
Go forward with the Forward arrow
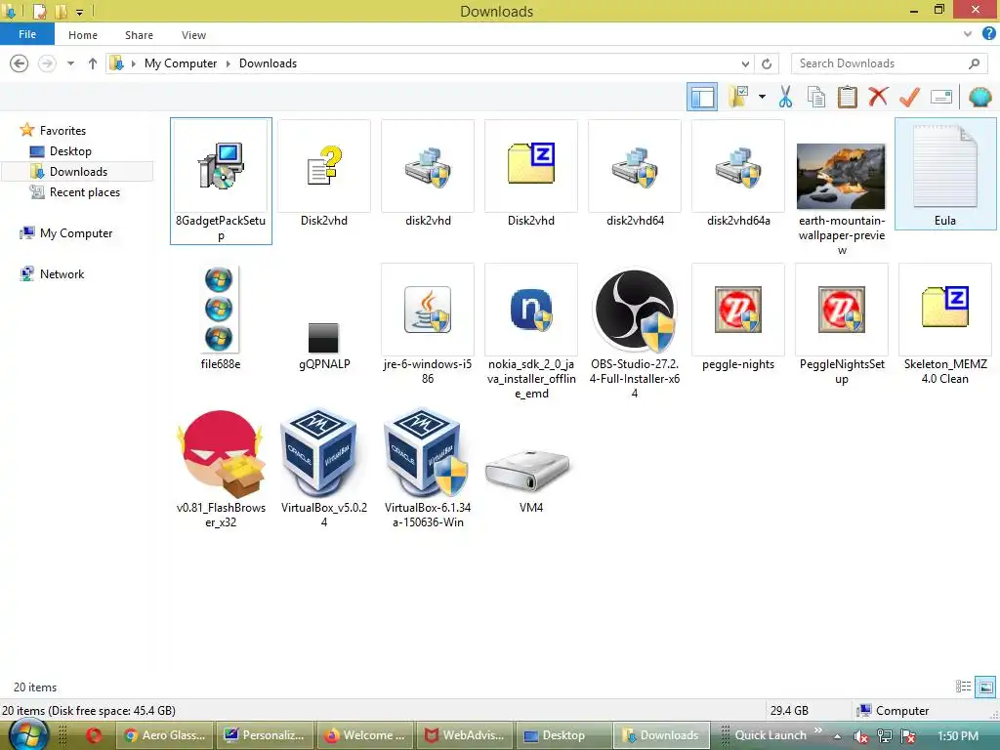pos(47,63)
